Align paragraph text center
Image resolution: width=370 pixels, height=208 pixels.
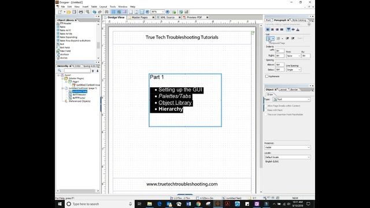[272, 29]
